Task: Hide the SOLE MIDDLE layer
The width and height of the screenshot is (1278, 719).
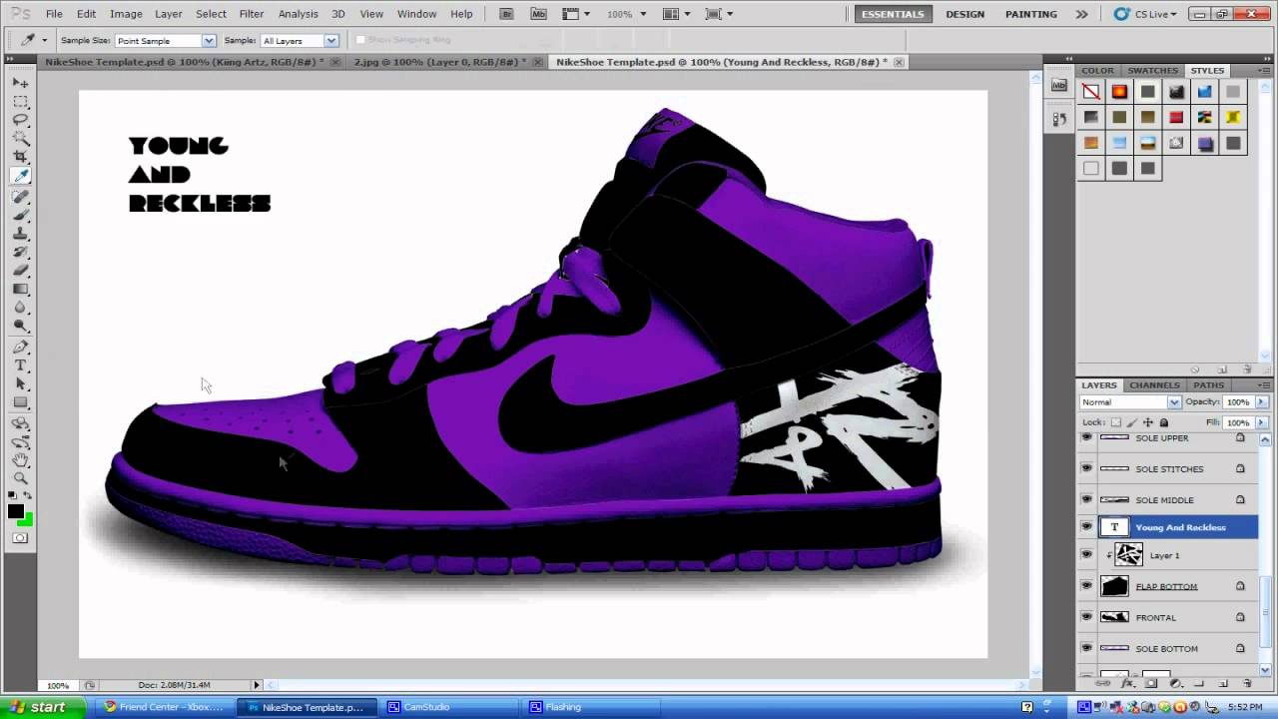Action: [x=1086, y=499]
